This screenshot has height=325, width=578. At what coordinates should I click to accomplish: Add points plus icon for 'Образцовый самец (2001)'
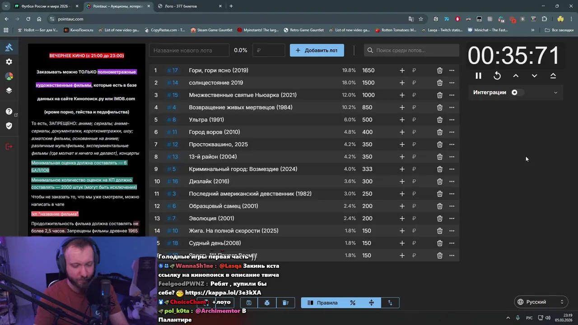tap(402, 206)
